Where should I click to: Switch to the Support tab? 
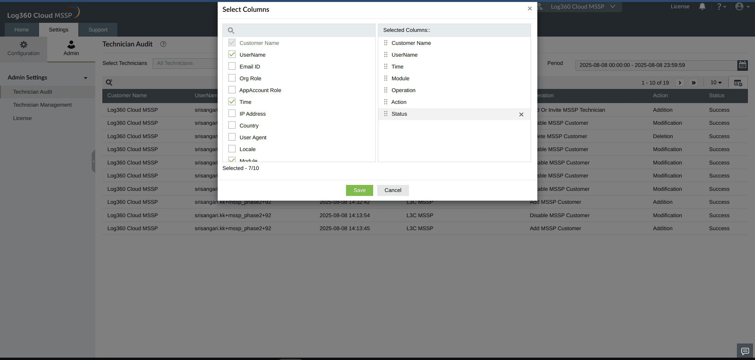click(98, 30)
